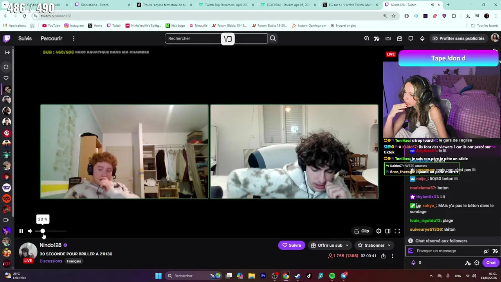
Task: Open the Discussions category link
Action: pyautogui.click(x=51, y=261)
